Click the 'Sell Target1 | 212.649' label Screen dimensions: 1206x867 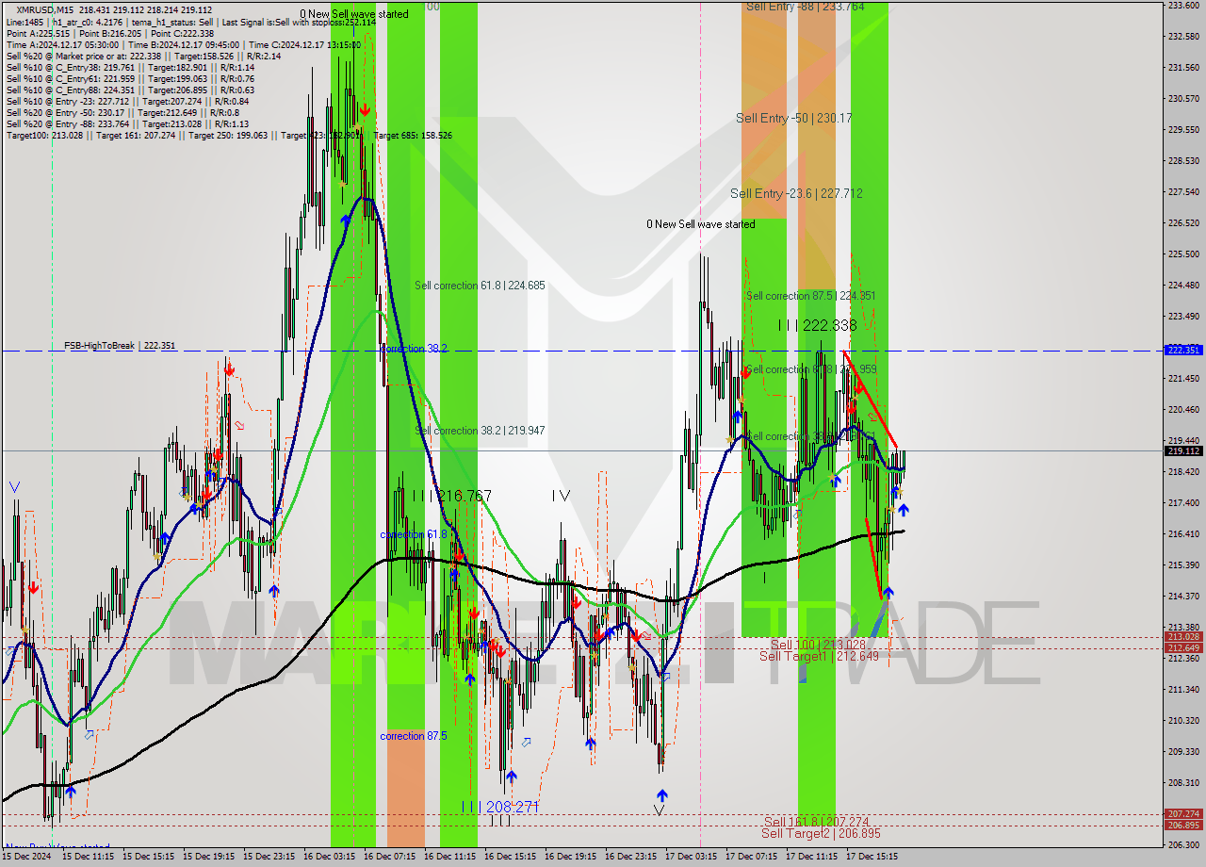pyautogui.click(x=819, y=657)
